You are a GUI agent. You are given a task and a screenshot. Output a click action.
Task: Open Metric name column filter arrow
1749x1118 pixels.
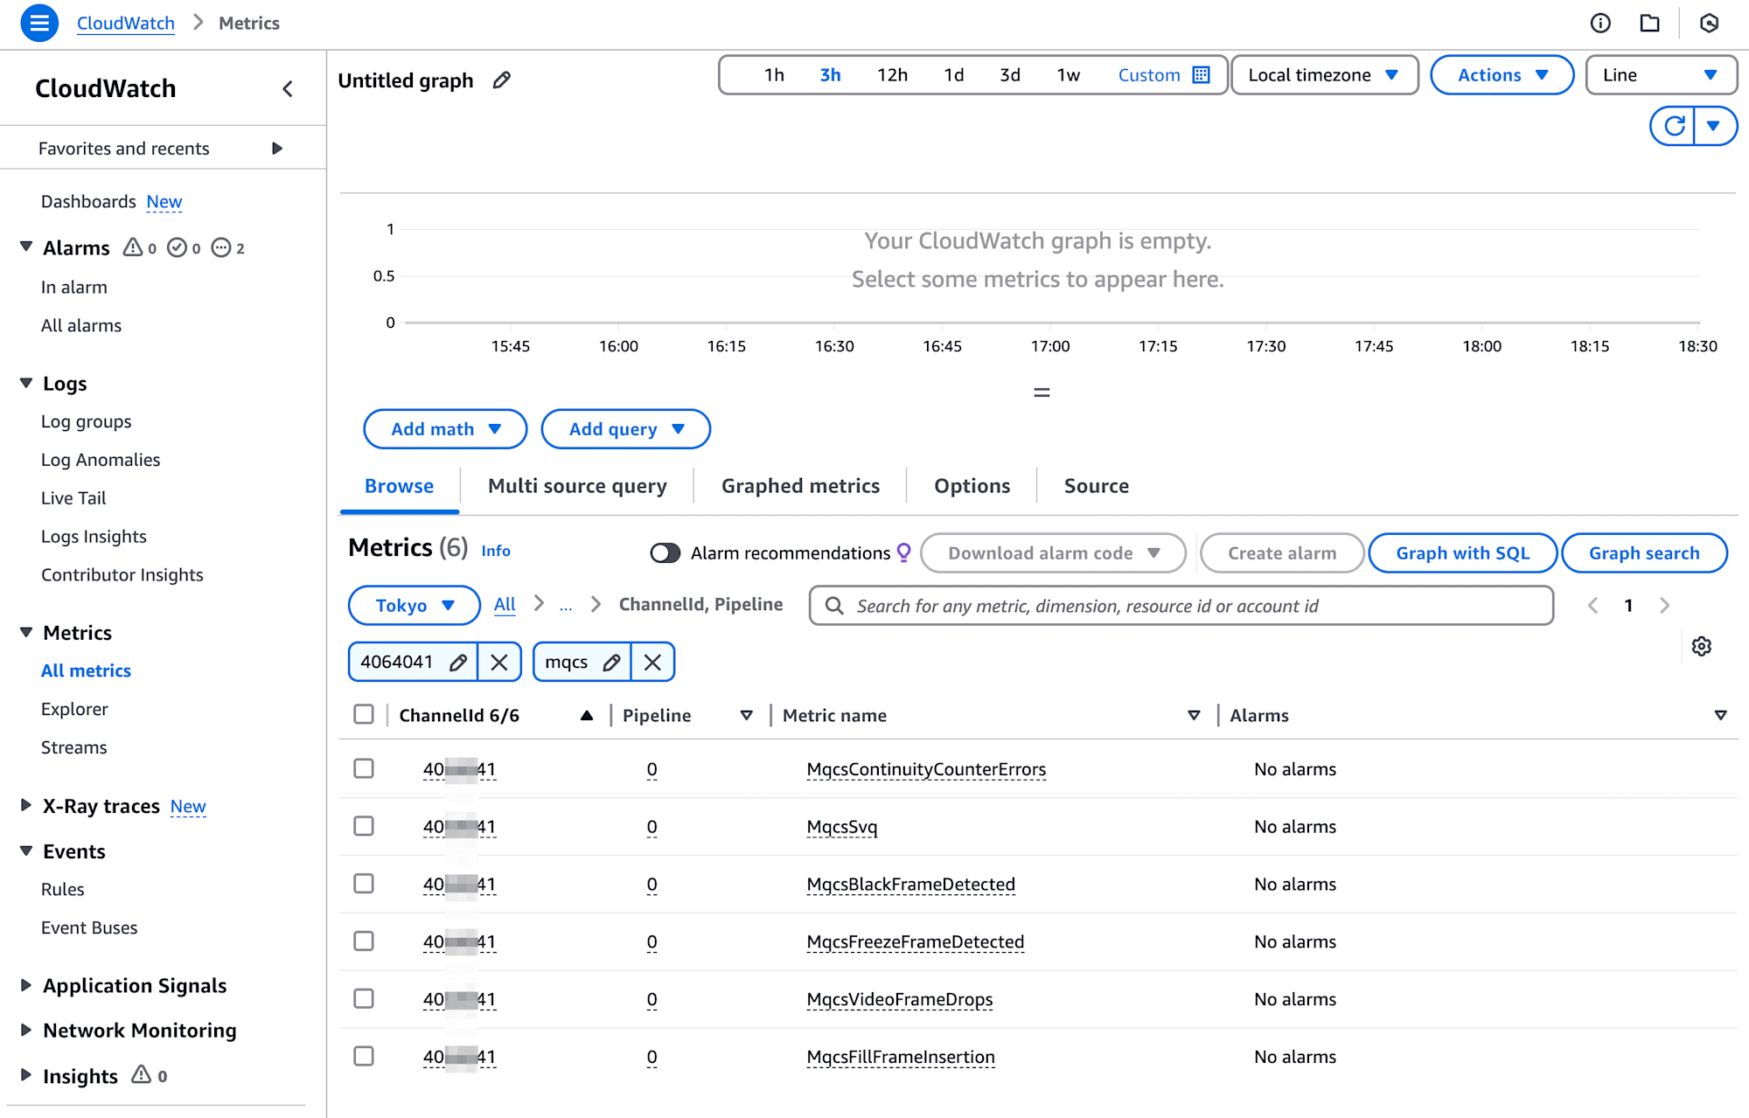pyautogui.click(x=1194, y=715)
